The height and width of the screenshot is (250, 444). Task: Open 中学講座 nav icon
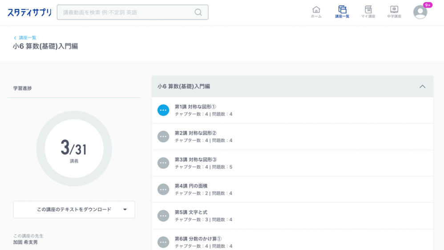[x=394, y=12]
